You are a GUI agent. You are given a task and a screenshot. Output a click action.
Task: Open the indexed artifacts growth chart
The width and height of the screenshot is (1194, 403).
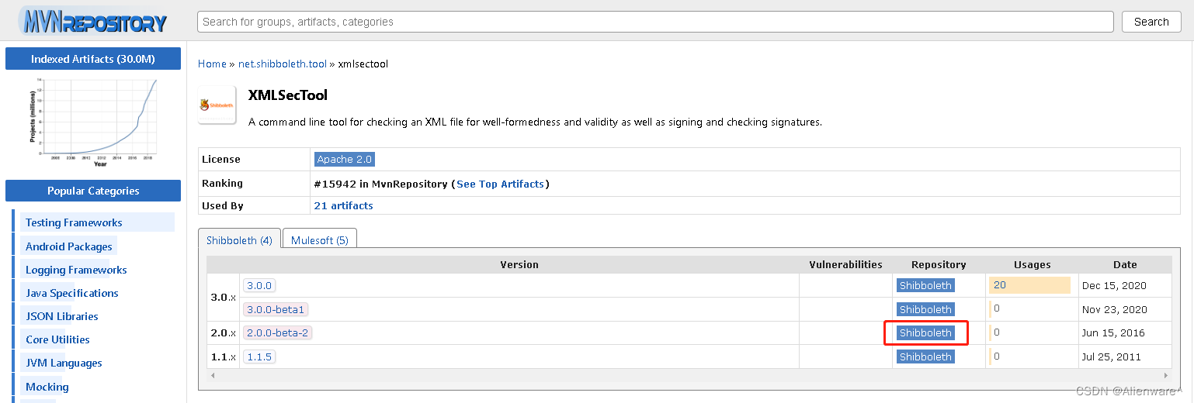tap(93, 122)
